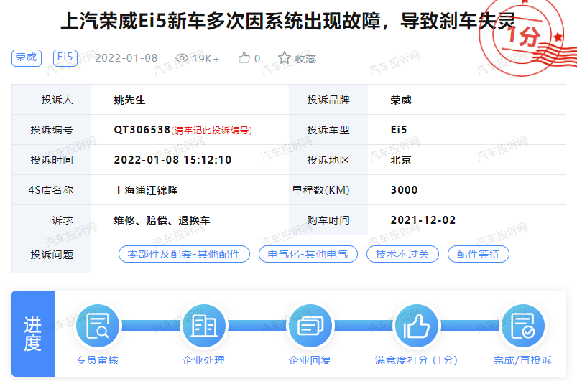Click the like count 0

(257, 58)
